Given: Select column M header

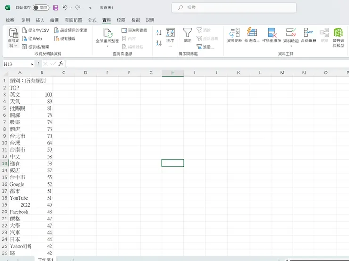Looking at the screenshot, I should (282, 73).
